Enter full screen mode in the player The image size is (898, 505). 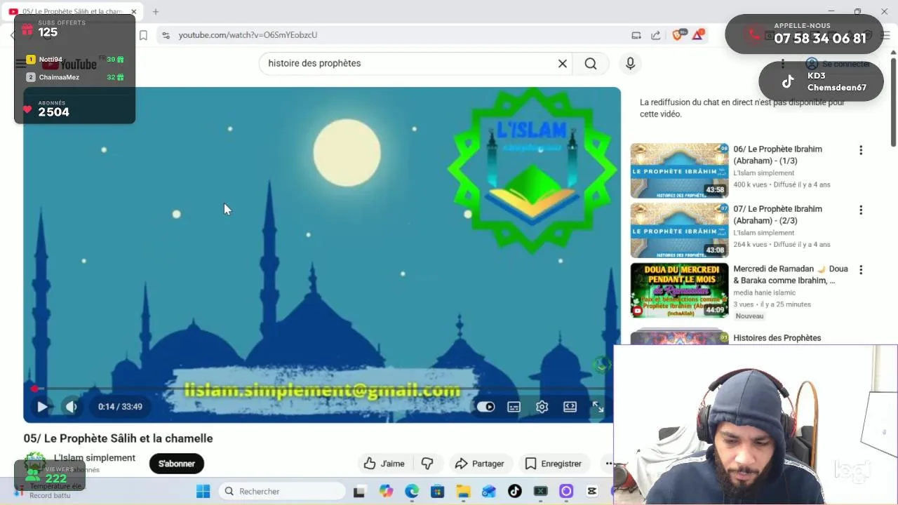point(598,407)
